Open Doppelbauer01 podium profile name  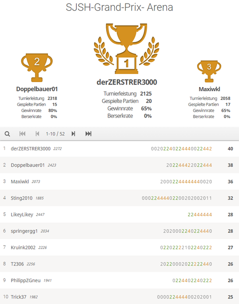[x=37, y=89]
